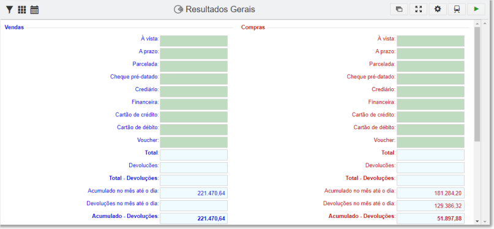Image resolution: width=494 pixels, height=229 pixels.
Task: Click Vendas Financeira field
Action: [x=194, y=104]
